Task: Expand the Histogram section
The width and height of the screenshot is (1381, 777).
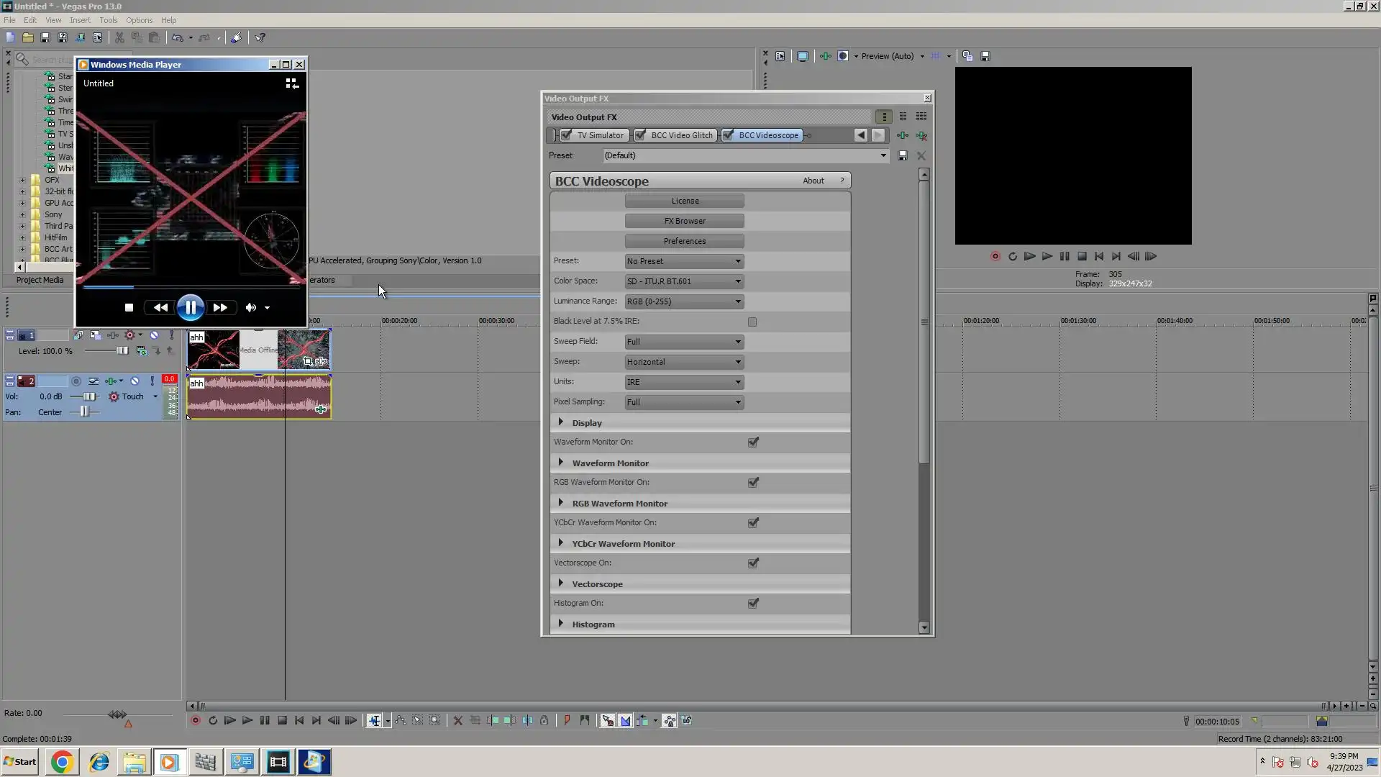Action: click(x=561, y=624)
